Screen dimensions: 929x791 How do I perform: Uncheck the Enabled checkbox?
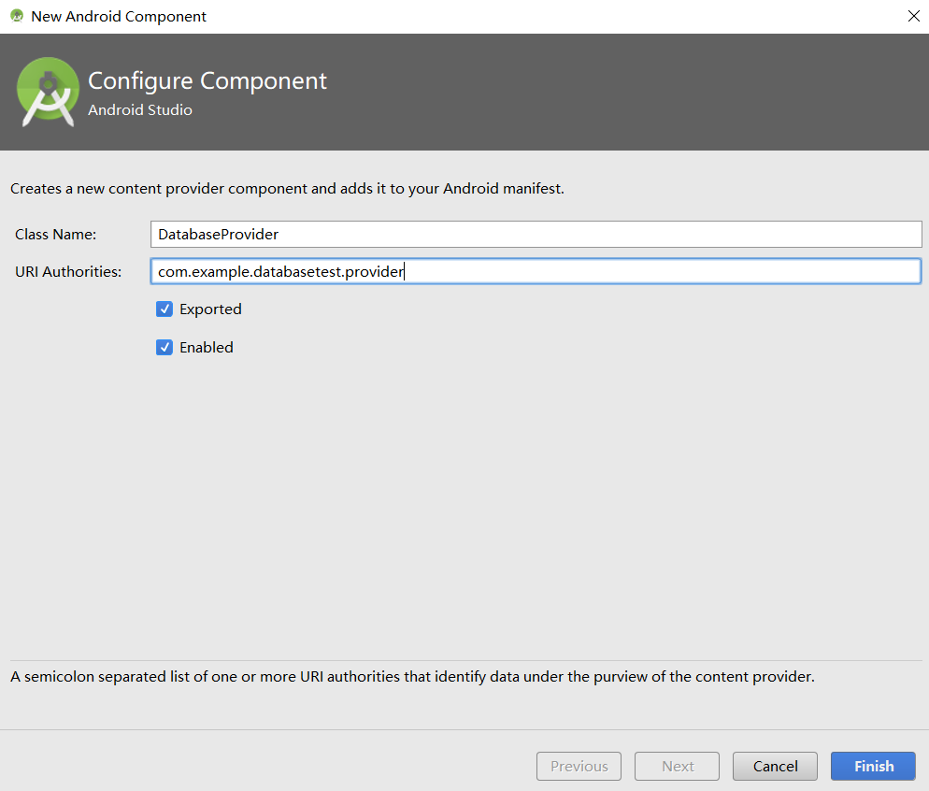pyautogui.click(x=164, y=348)
